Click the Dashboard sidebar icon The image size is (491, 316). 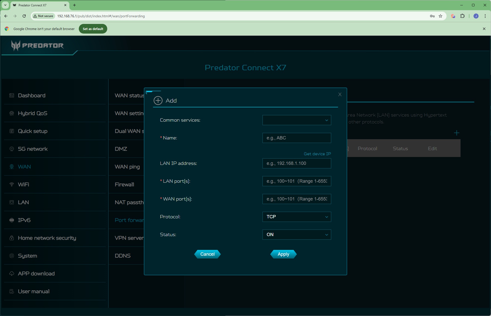pyautogui.click(x=12, y=95)
